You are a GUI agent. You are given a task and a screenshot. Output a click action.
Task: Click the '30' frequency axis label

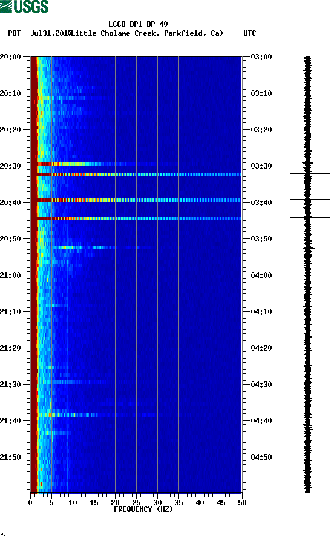point(157,503)
